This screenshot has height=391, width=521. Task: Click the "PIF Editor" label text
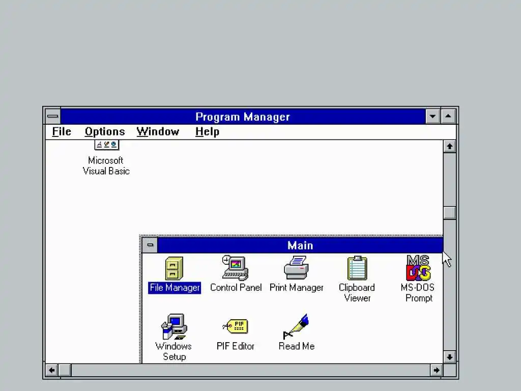pyautogui.click(x=235, y=346)
